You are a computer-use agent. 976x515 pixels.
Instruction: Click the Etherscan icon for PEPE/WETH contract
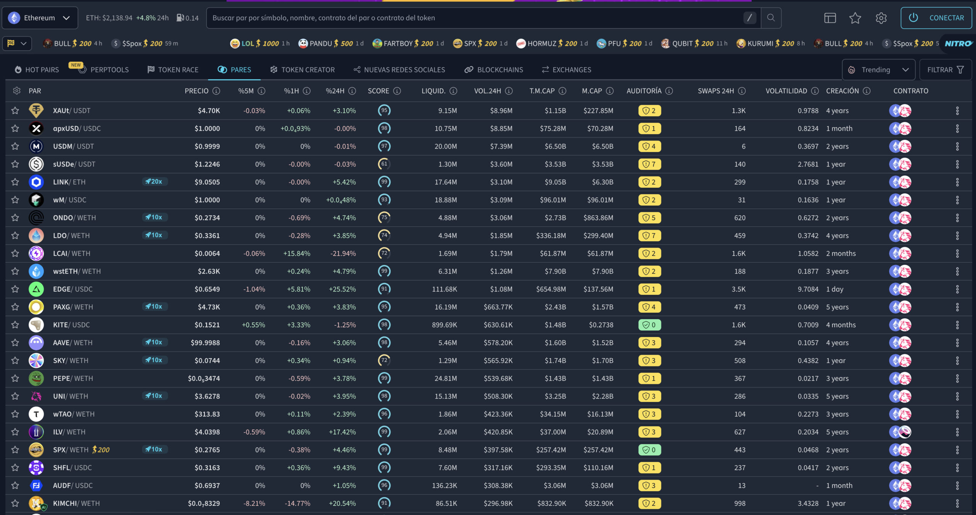point(894,378)
